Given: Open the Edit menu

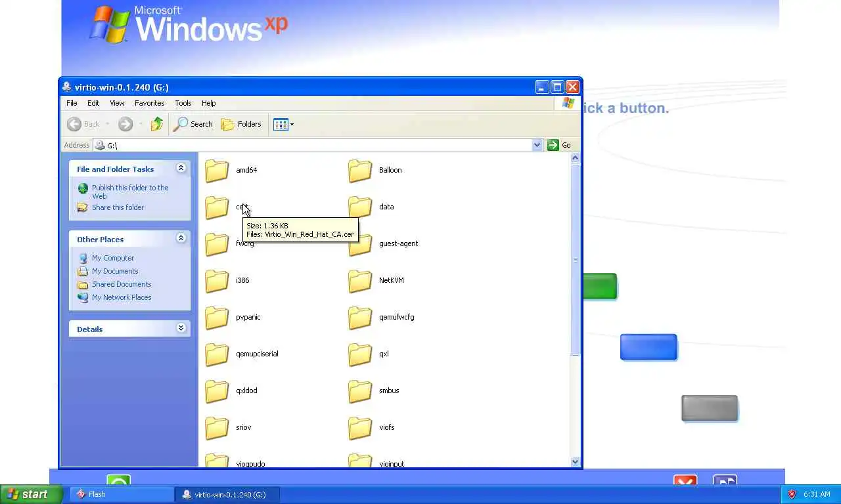Looking at the screenshot, I should (93, 103).
